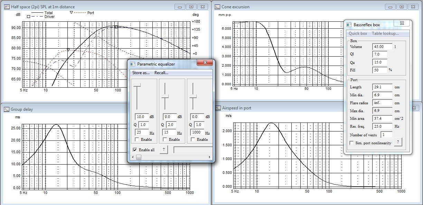The width and height of the screenshot is (423, 205).
Task: Click the Airspeed in port window icon
Action: 218,108
